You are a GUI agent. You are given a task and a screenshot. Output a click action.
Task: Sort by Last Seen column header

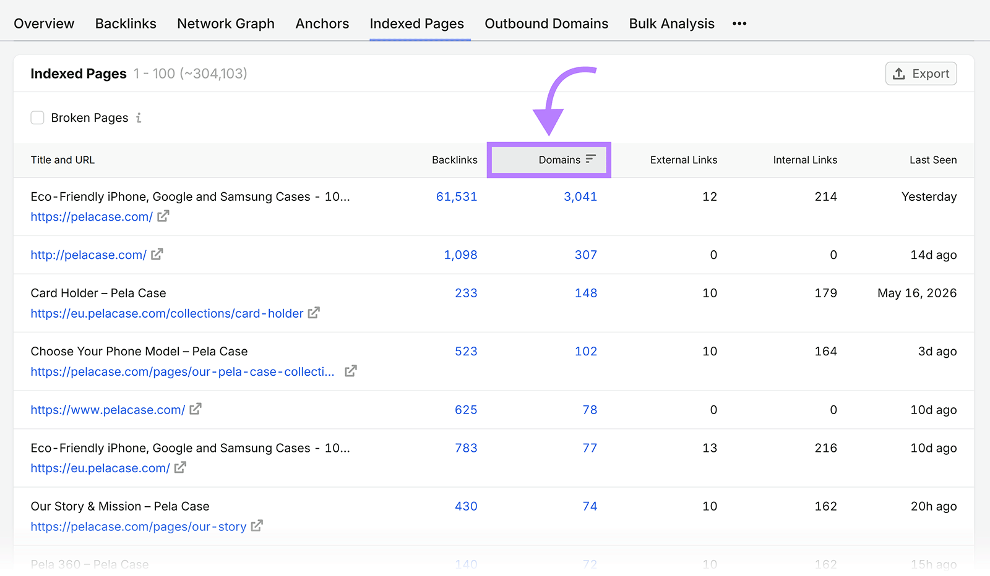coord(933,160)
